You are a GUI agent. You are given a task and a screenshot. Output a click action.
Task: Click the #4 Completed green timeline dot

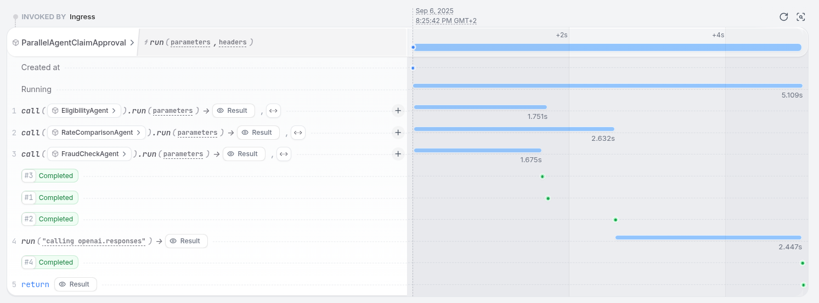[x=803, y=263]
